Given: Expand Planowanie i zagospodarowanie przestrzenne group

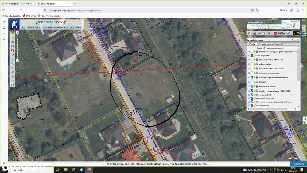Looking at the screenshot, I should click(x=249, y=102).
